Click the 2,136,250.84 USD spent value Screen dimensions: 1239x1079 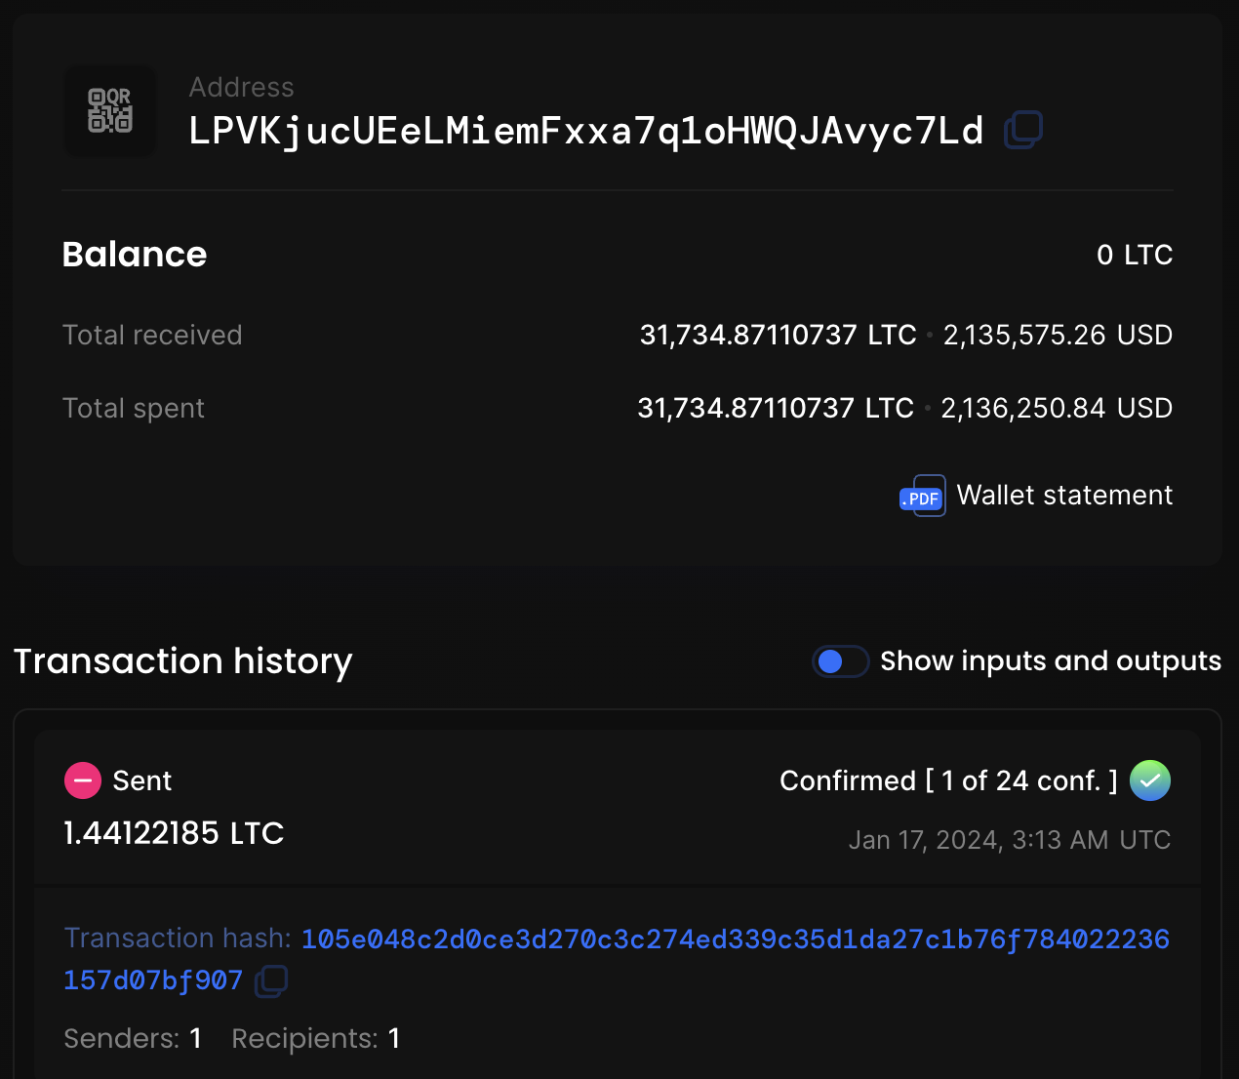[1057, 408]
